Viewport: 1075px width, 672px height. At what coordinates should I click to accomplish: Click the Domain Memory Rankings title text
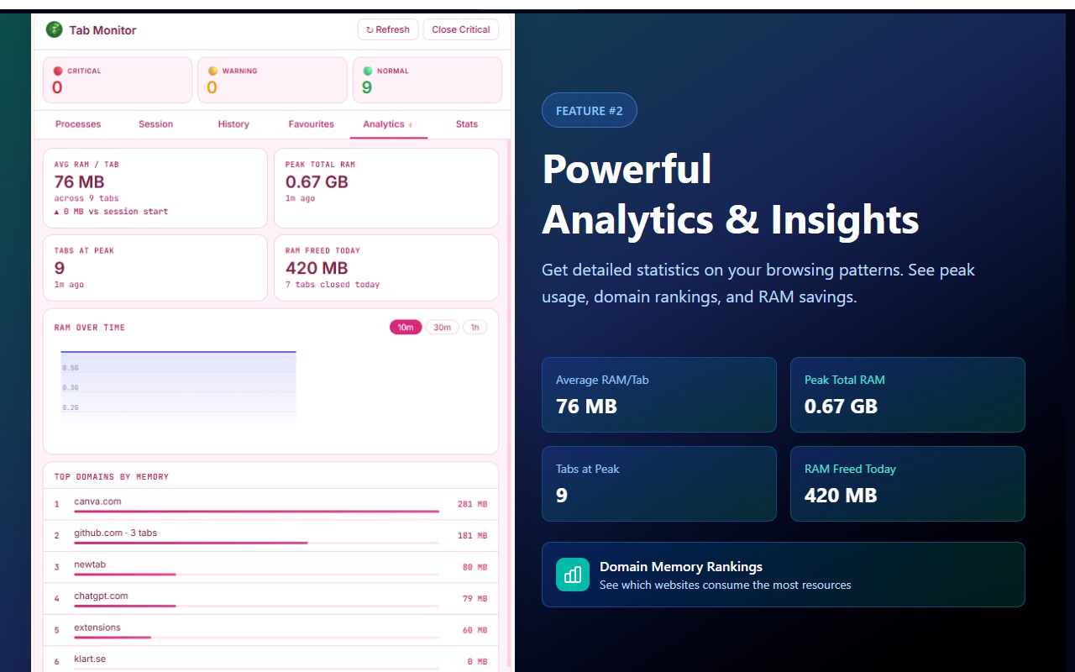tap(681, 567)
